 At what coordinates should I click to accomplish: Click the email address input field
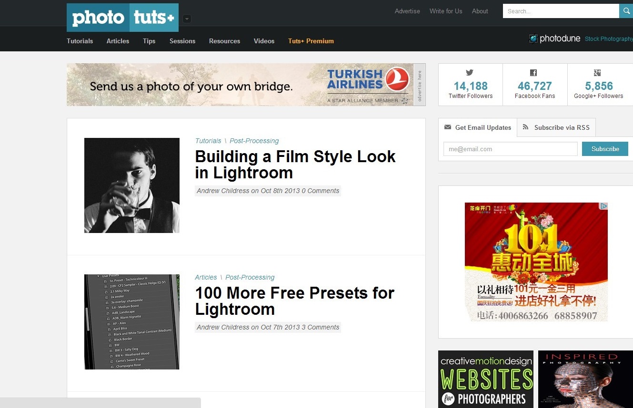(510, 149)
